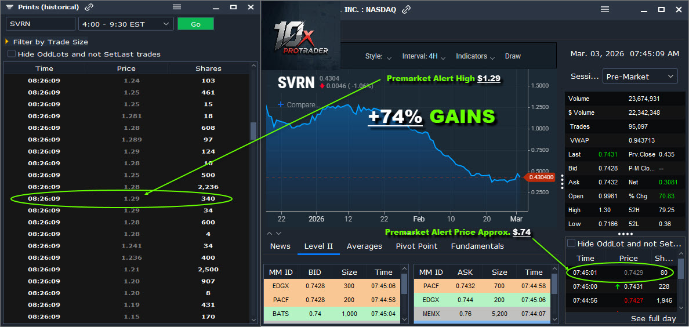Click the link icon beside Prints (historical)
Viewport: 689px width, 327px height.
click(89, 7)
